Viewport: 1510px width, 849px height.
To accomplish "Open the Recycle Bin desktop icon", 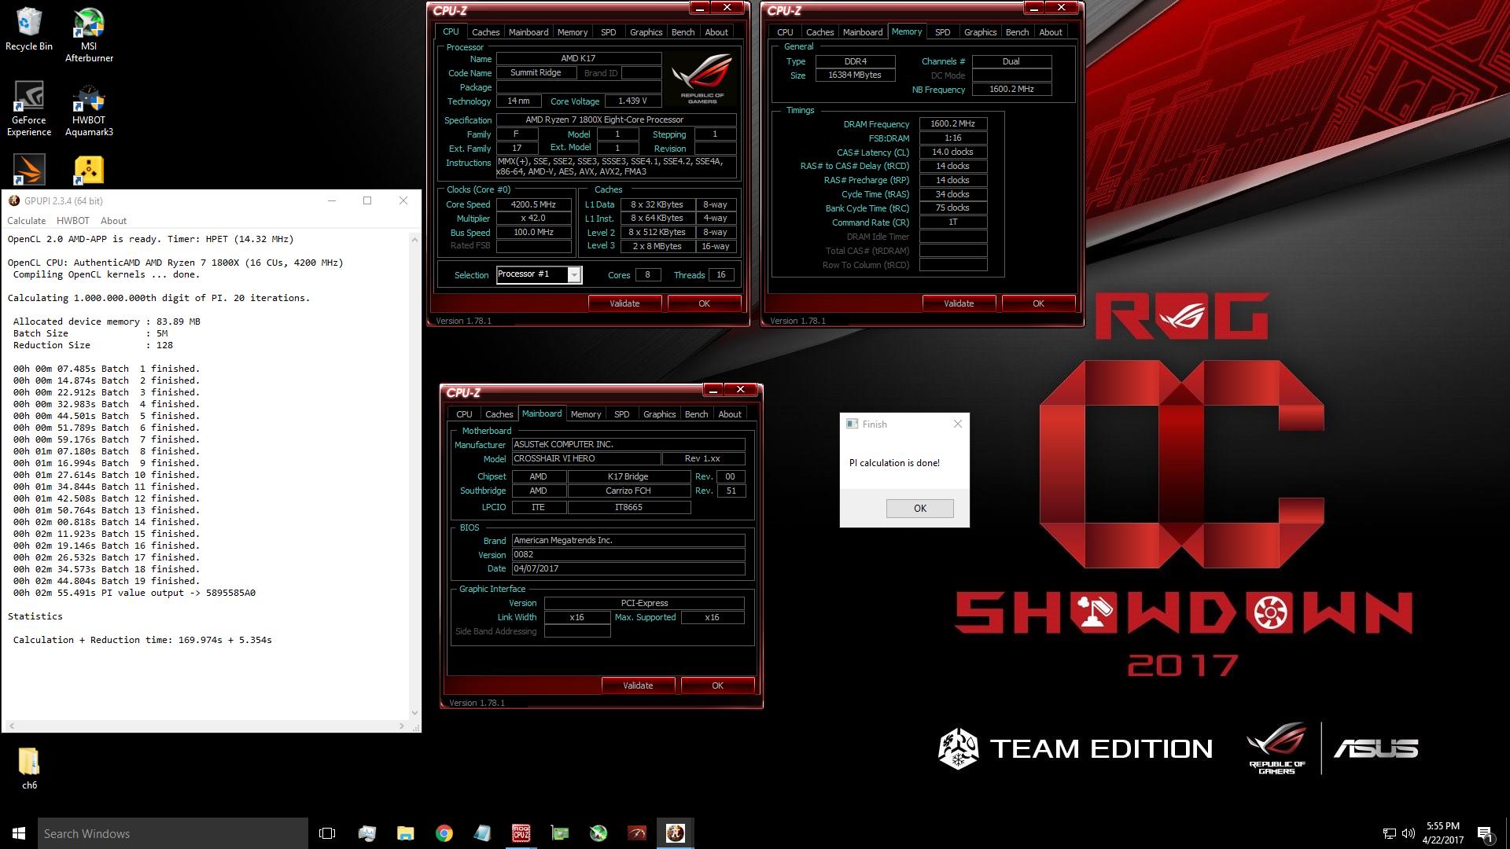I will [28, 30].
